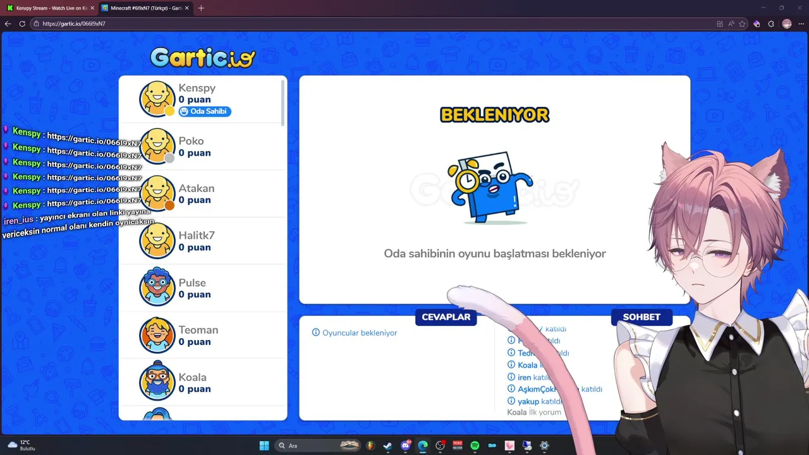Click the iren_ius overlay chat message
This screenshot has width=809, height=455.
click(x=77, y=223)
